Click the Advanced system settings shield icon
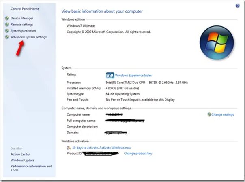Image resolution: width=245 pixels, height=182 pixels. [7, 37]
